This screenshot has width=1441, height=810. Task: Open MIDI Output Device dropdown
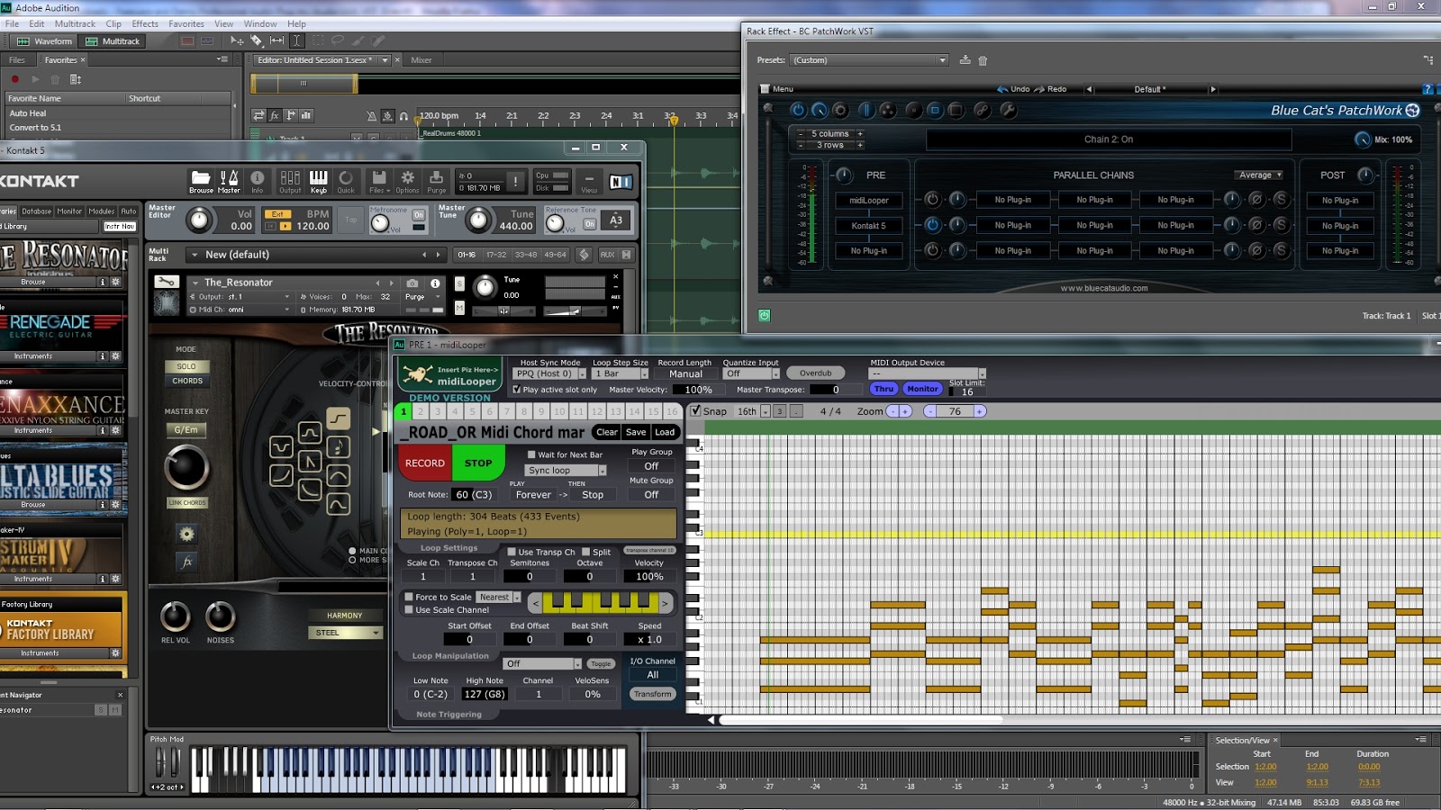927,373
